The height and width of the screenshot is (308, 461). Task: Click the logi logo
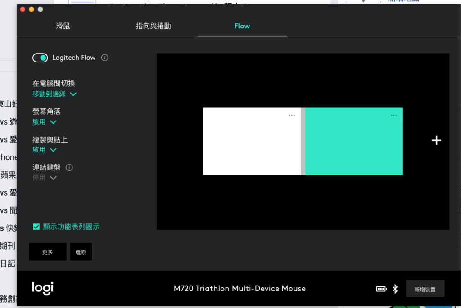(x=43, y=288)
